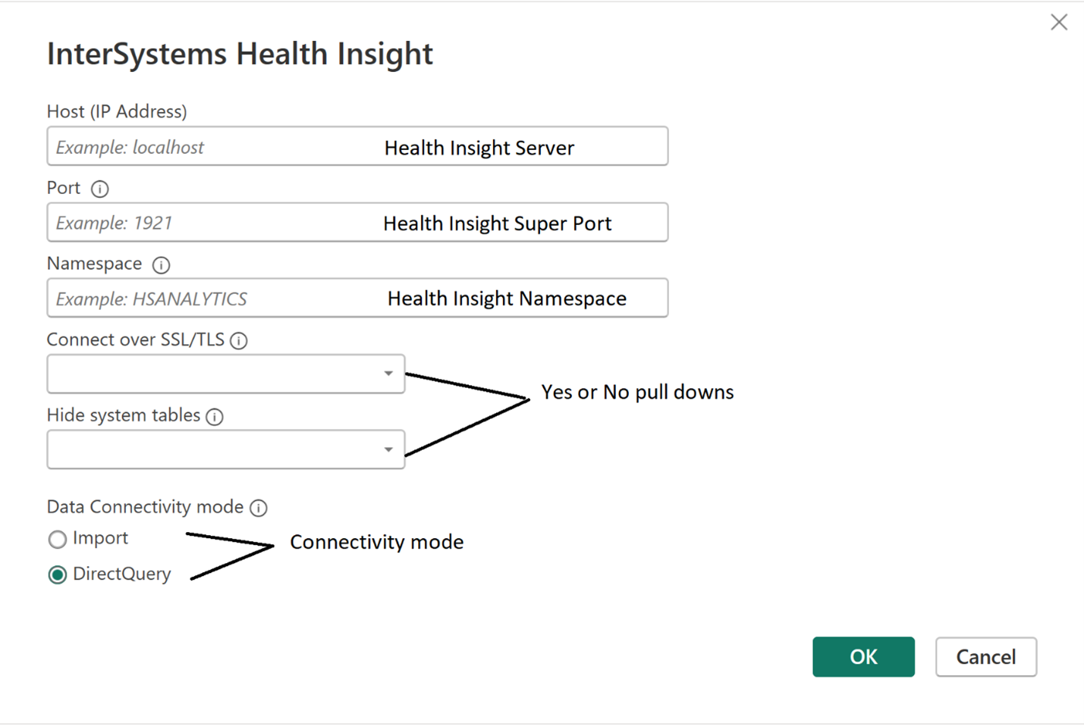Viewport: 1084px width, 726px height.
Task: Select the DirectQuery connectivity mode
Action: tap(57, 574)
